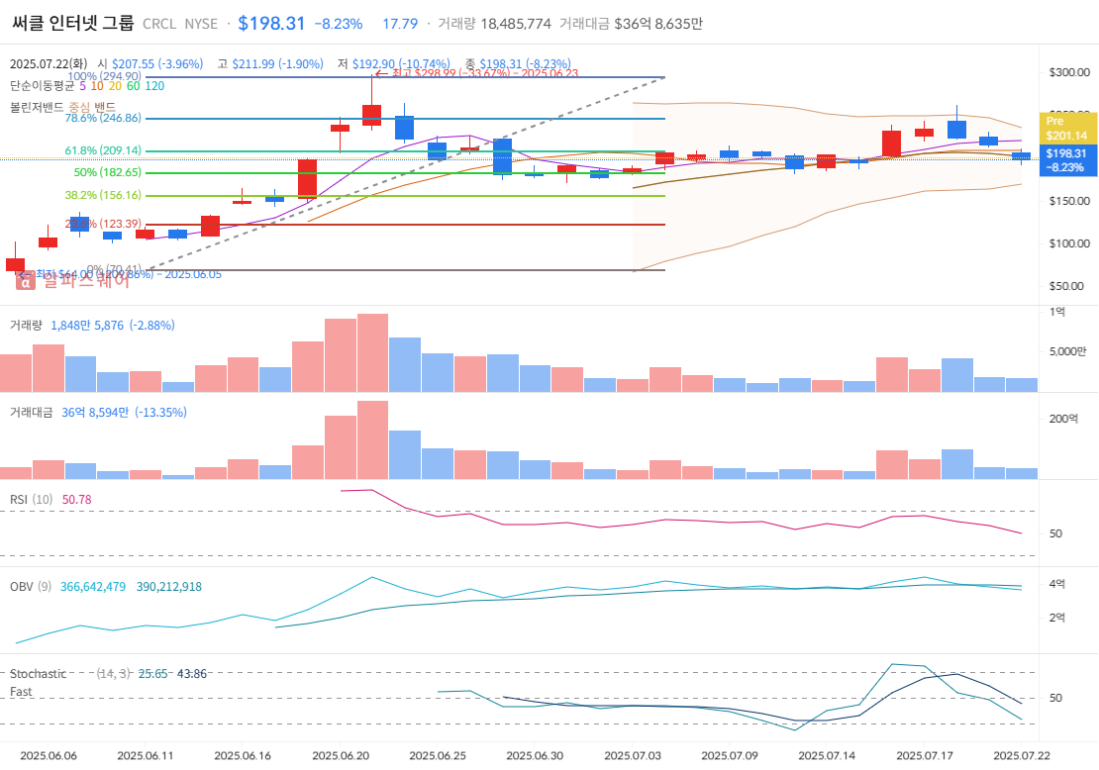Viewport: 1099px width, 770px height.
Task: Click the 중심 Bollinger legend word
Action: point(78,107)
